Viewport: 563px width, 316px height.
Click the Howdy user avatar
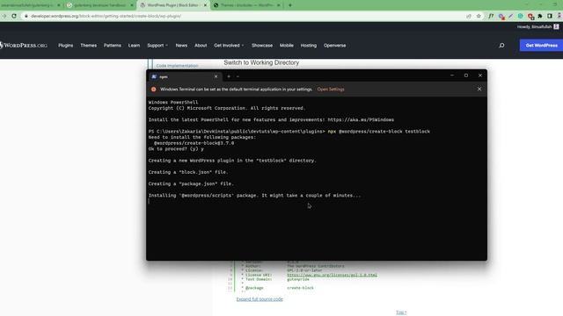click(556, 26)
